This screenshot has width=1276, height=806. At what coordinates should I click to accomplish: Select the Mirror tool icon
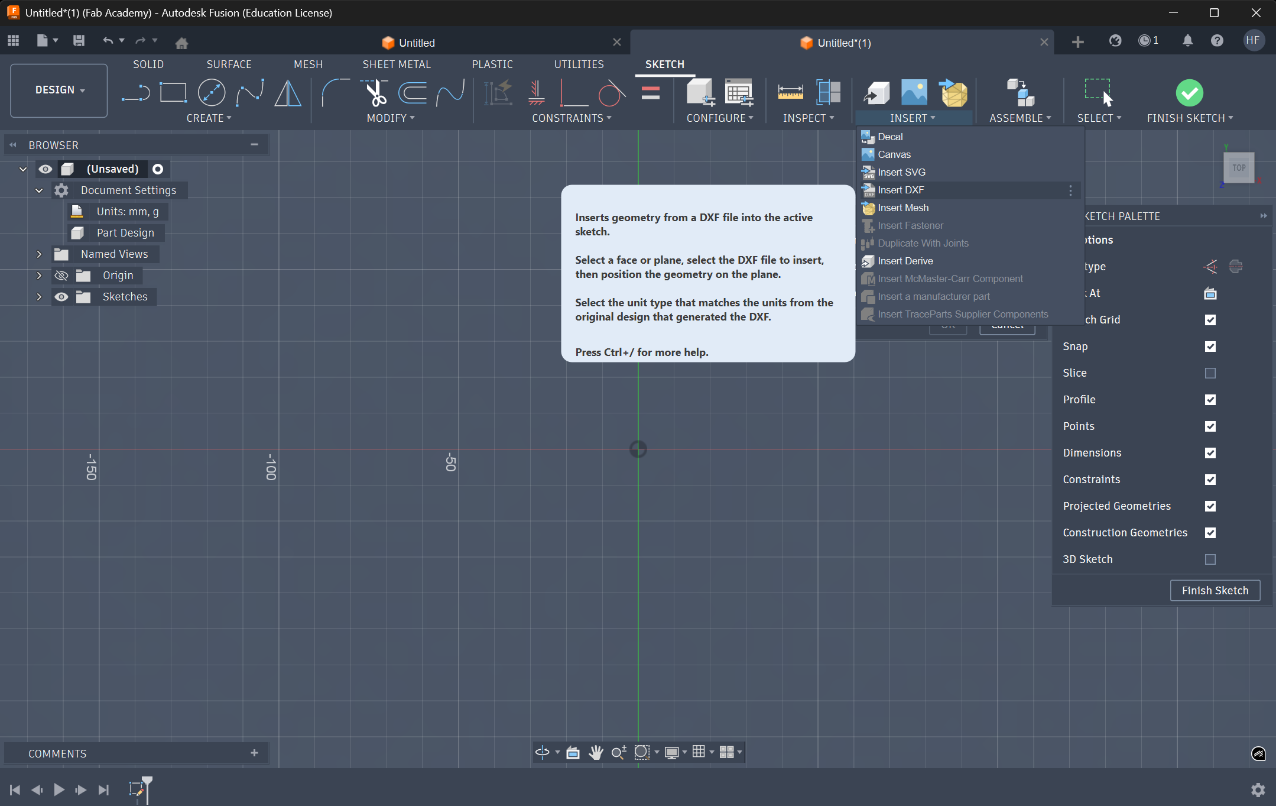point(288,93)
